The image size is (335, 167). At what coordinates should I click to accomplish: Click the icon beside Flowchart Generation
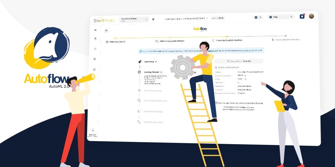pos(139,122)
